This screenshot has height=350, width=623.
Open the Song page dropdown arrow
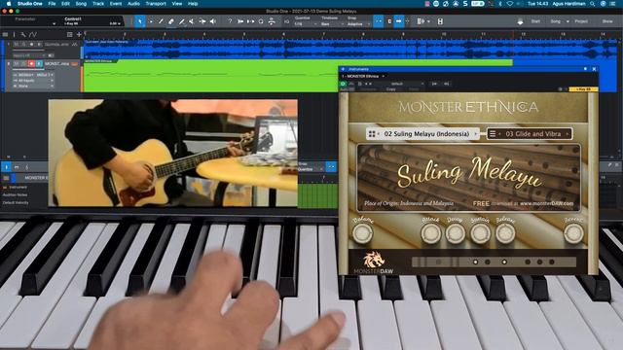(568, 21)
